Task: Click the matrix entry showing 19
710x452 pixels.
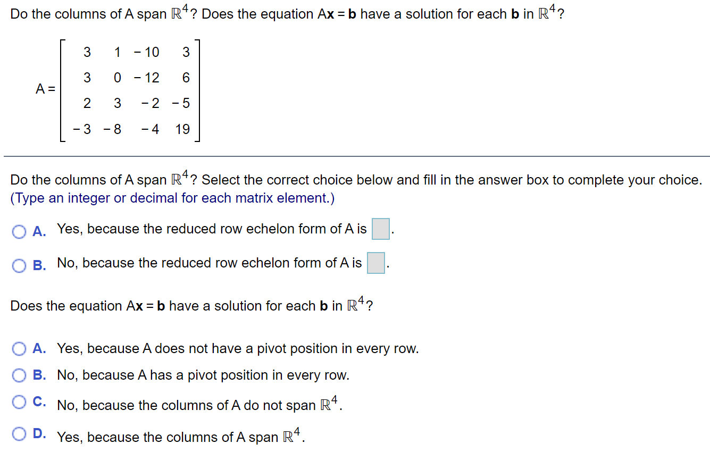Action: [x=183, y=129]
